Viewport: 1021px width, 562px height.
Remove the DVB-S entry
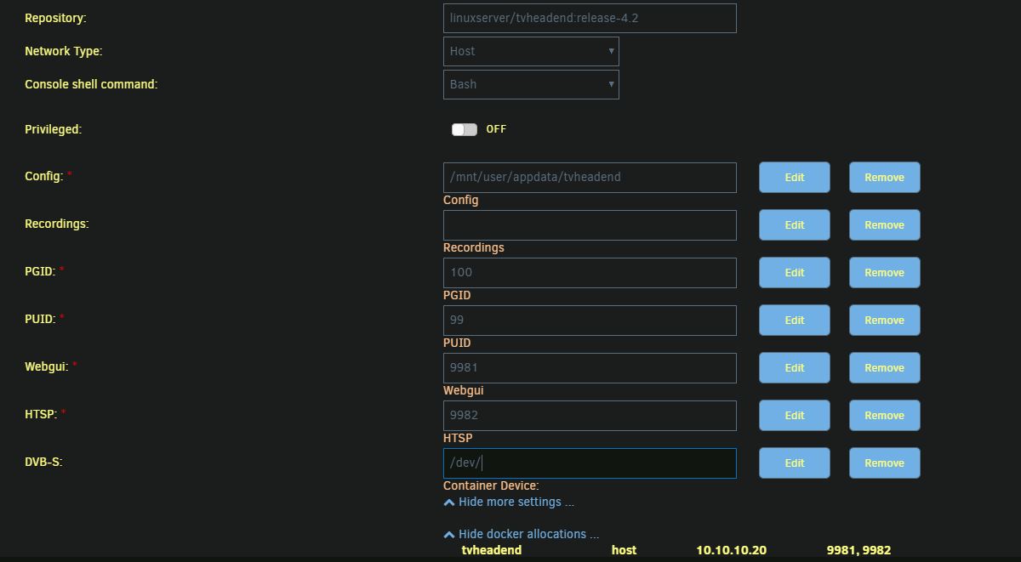[885, 463]
